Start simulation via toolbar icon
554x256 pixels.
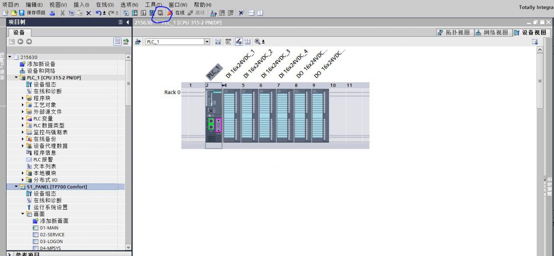pos(152,13)
